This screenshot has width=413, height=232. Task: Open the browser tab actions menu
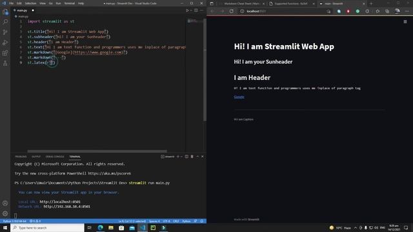212,4
